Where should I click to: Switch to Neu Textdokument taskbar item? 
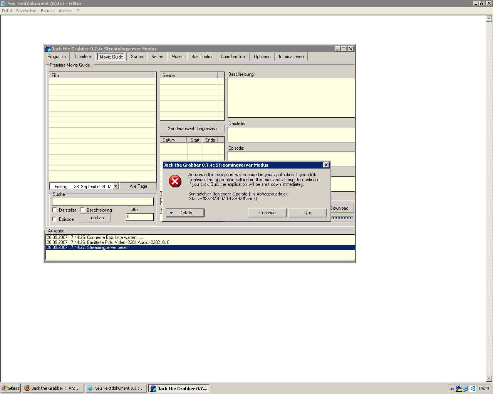(116, 388)
